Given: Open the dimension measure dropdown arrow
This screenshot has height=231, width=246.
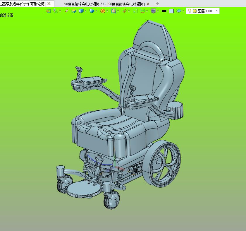Looking at the screenshot, I should pos(147,11).
